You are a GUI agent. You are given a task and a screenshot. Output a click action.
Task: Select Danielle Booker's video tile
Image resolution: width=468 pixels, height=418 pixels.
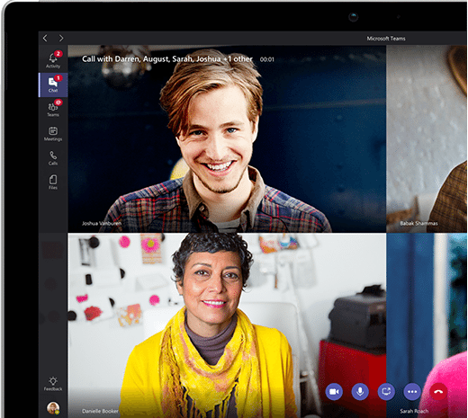[x=227, y=325]
